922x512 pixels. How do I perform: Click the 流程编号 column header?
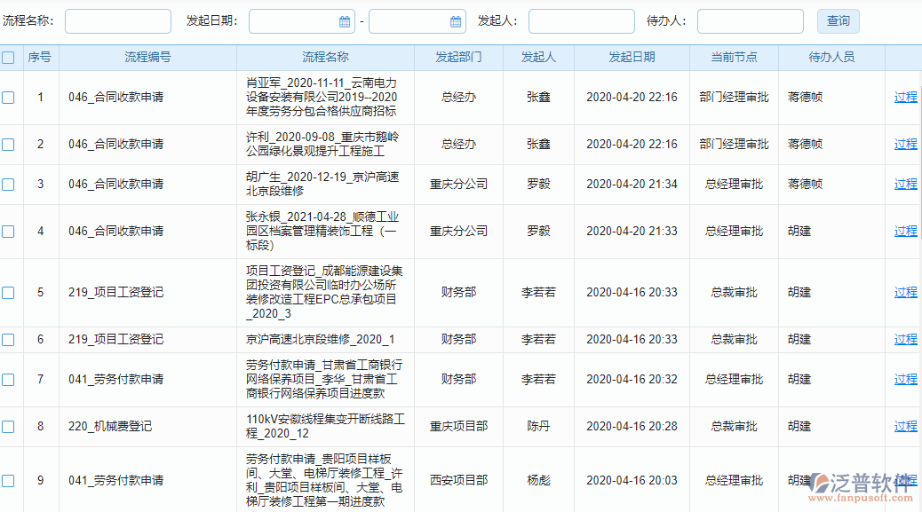(x=147, y=56)
